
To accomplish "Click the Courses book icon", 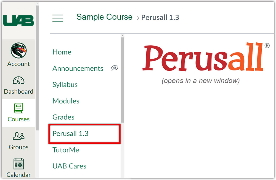I will pos(18,108).
